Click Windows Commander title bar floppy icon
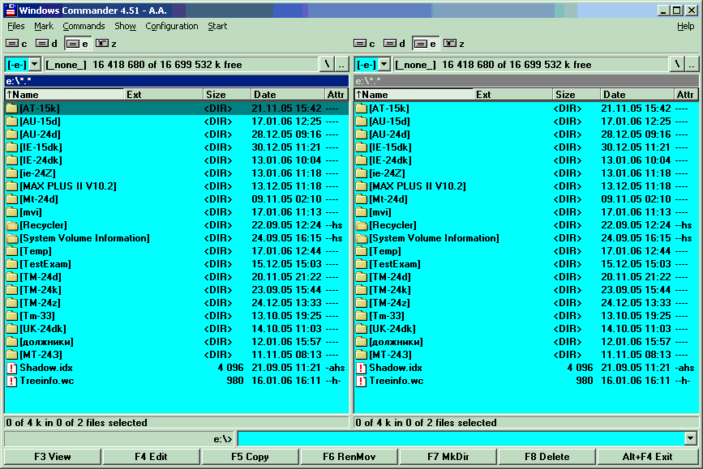Screen dimensions: 703x469 [11, 10]
